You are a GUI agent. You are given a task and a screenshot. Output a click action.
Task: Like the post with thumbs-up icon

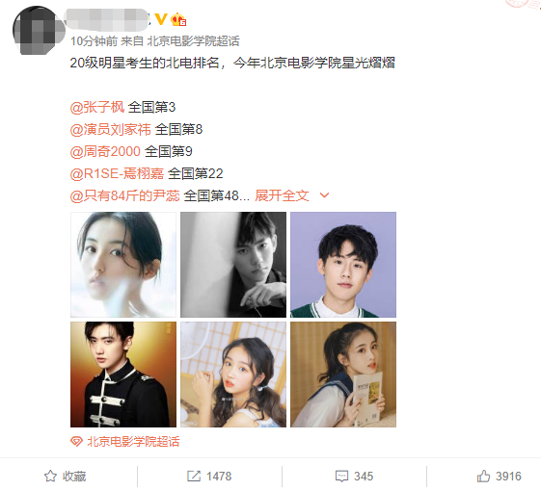click(x=483, y=476)
